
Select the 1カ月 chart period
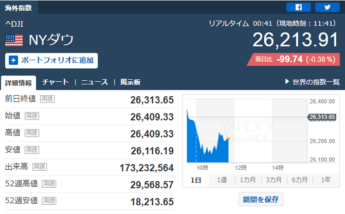click(248, 180)
